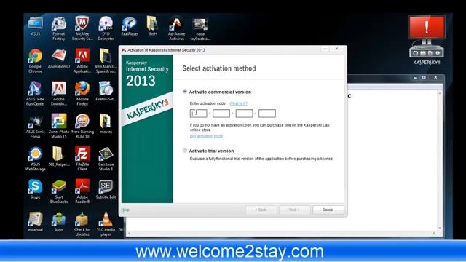Minimize the Kaspersky activation dialog
Screen dimensions: 466x262
coord(325,49)
